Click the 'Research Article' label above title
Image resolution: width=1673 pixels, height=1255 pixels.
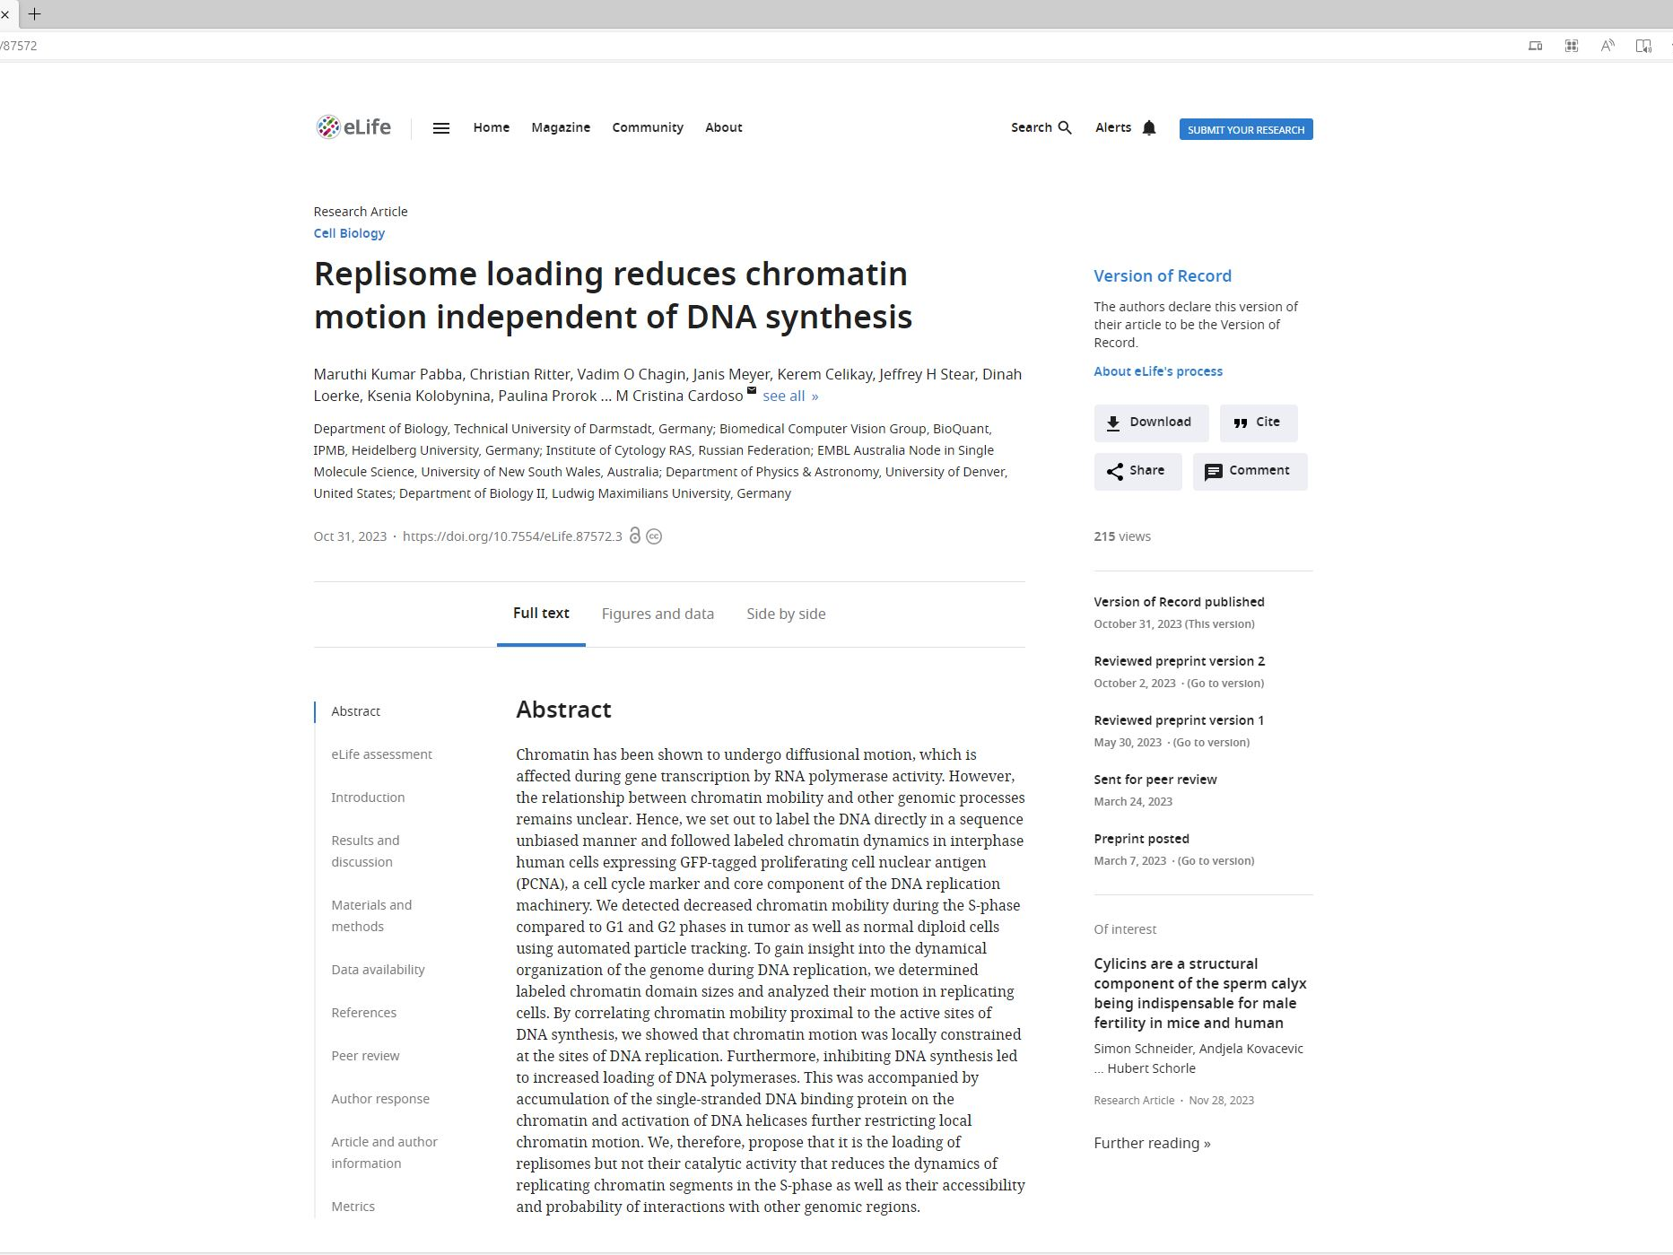pos(361,212)
